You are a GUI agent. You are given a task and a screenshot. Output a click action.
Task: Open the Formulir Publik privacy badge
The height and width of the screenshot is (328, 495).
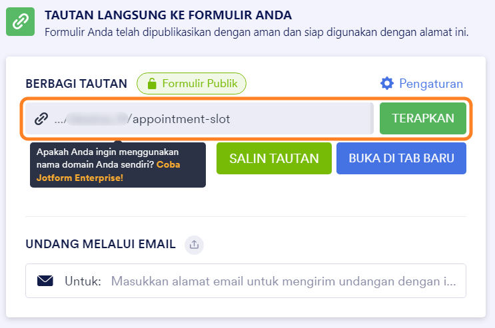coord(192,84)
